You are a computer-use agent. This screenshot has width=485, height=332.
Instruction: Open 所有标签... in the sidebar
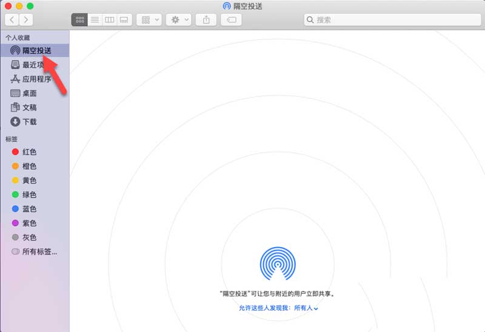pyautogui.click(x=35, y=251)
